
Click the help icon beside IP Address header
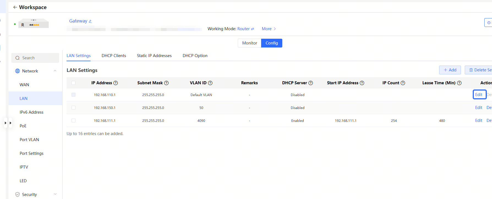pos(116,83)
